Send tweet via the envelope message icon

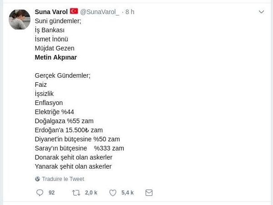[149, 193]
